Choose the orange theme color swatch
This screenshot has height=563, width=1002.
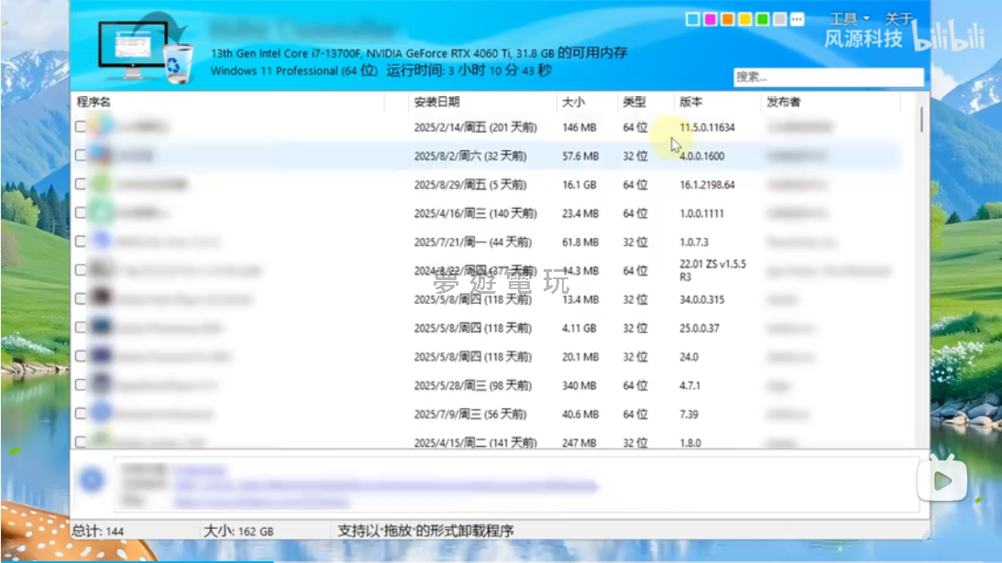coord(727,19)
